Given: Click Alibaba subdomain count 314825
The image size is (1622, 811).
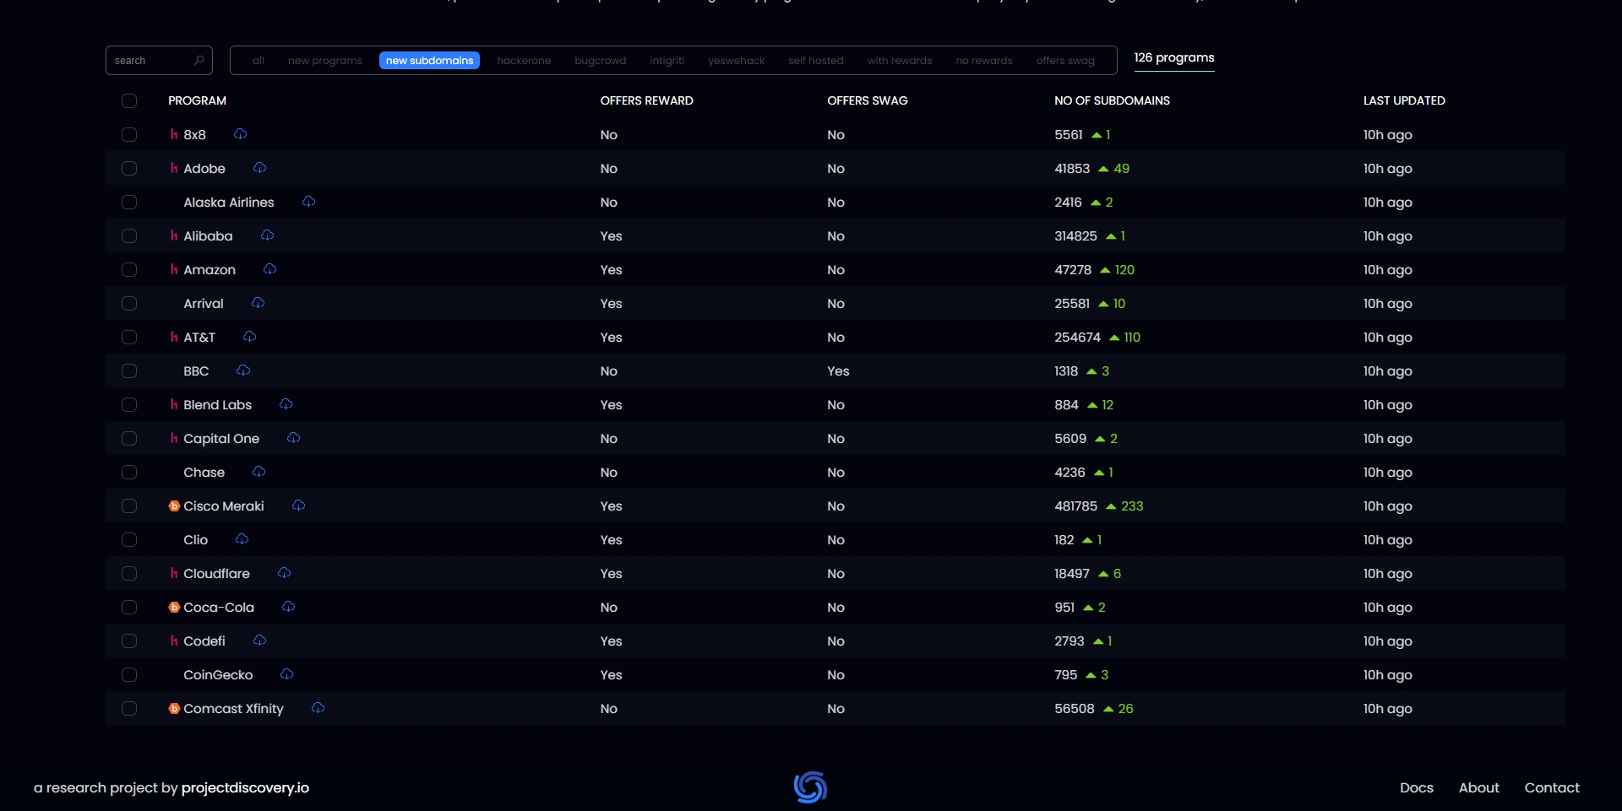Looking at the screenshot, I should pyautogui.click(x=1075, y=236).
